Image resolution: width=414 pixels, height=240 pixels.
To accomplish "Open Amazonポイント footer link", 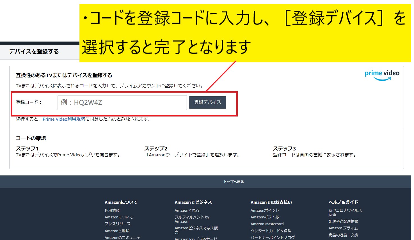I will [265, 210].
